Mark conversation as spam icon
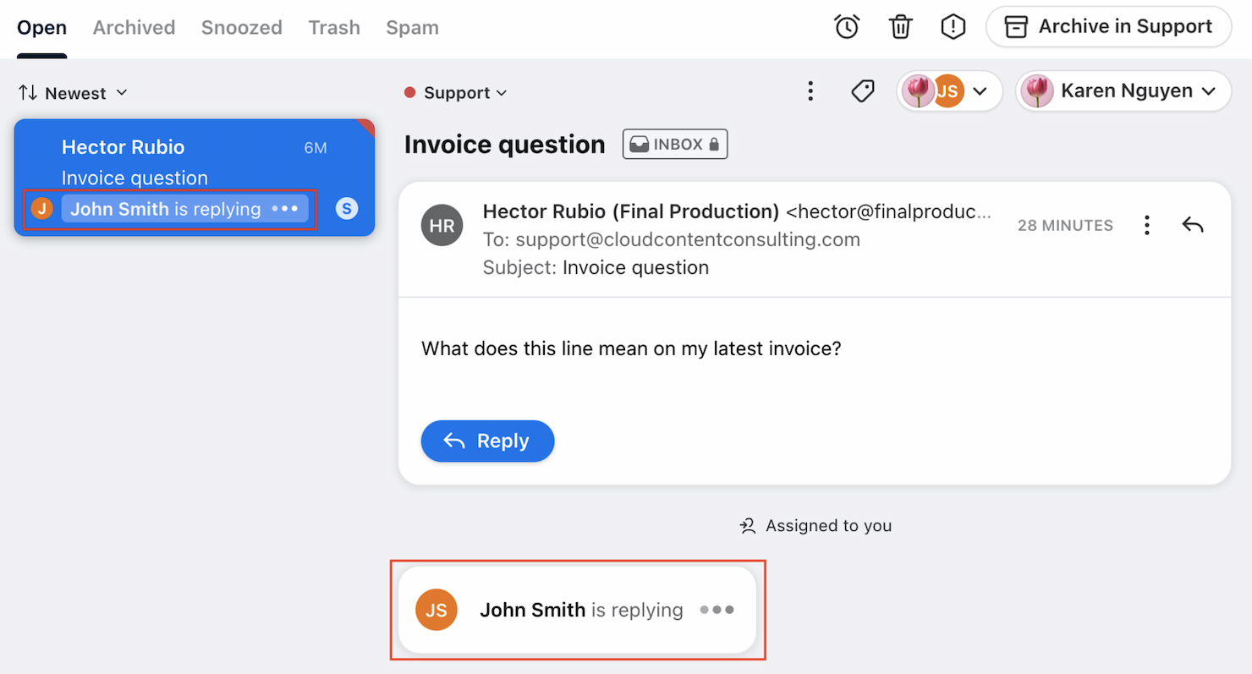The width and height of the screenshot is (1252, 674). [953, 27]
